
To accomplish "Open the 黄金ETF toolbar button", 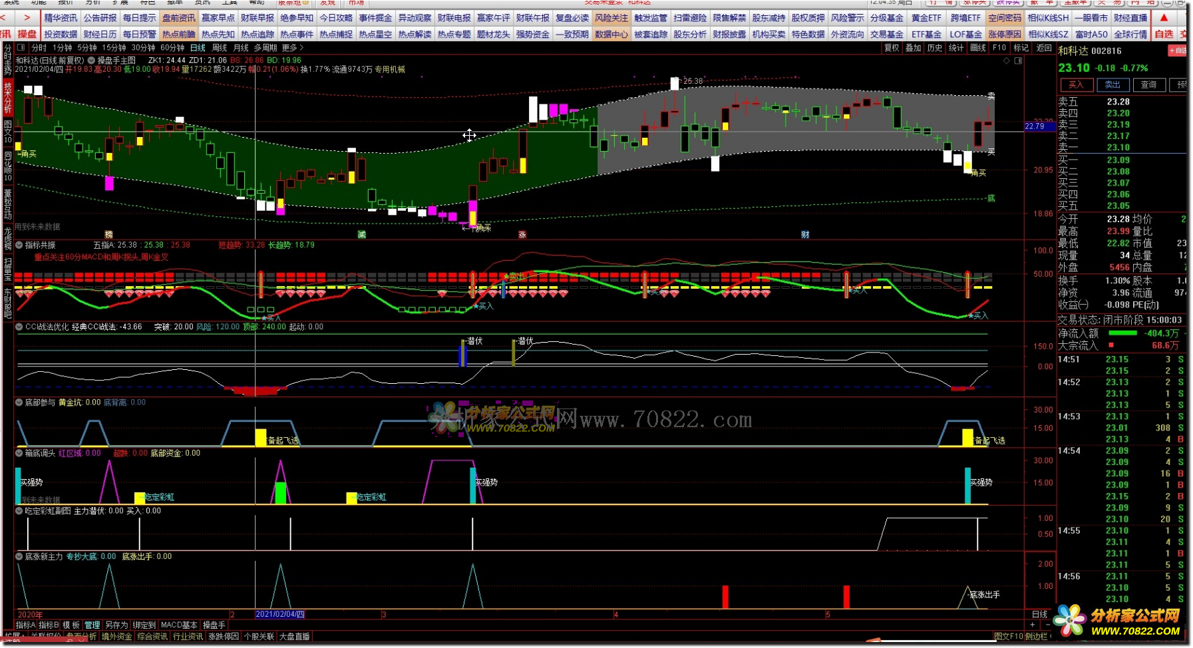I will (926, 18).
